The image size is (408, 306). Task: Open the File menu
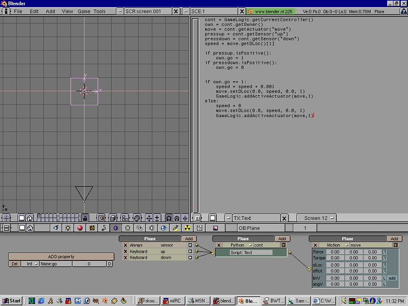18,11
